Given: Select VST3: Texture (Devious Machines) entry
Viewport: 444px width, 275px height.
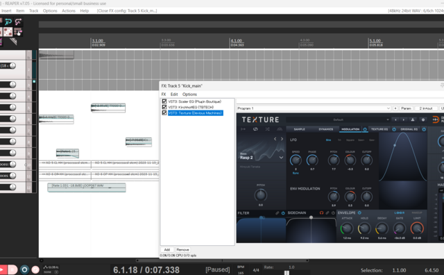Looking at the screenshot, I should pos(196,112).
